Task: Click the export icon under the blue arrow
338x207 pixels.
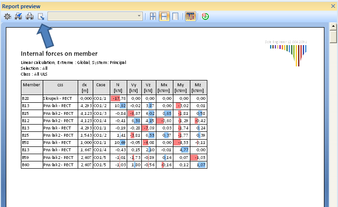Action: 41,16
